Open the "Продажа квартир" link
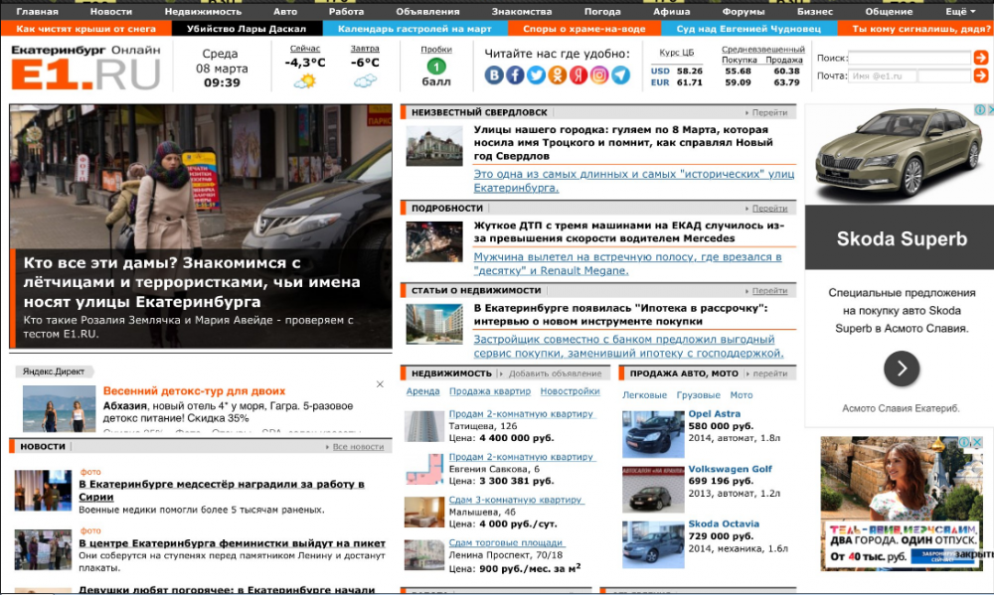The height and width of the screenshot is (595, 994). click(x=490, y=391)
